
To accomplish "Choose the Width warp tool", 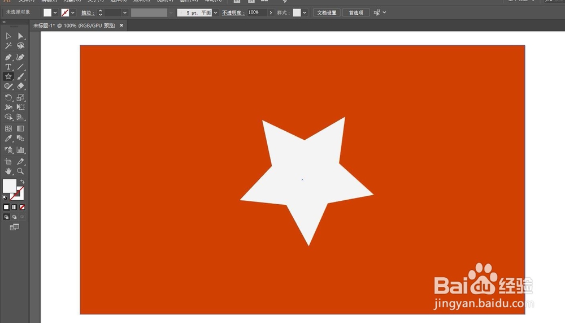I will [x=8, y=107].
